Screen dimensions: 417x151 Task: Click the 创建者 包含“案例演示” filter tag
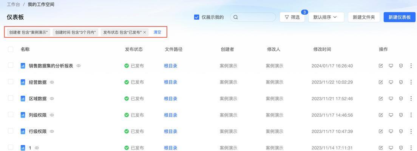click(x=28, y=32)
